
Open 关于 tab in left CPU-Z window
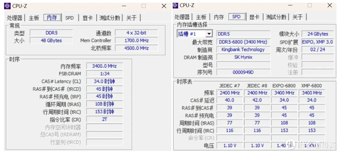point(132,18)
